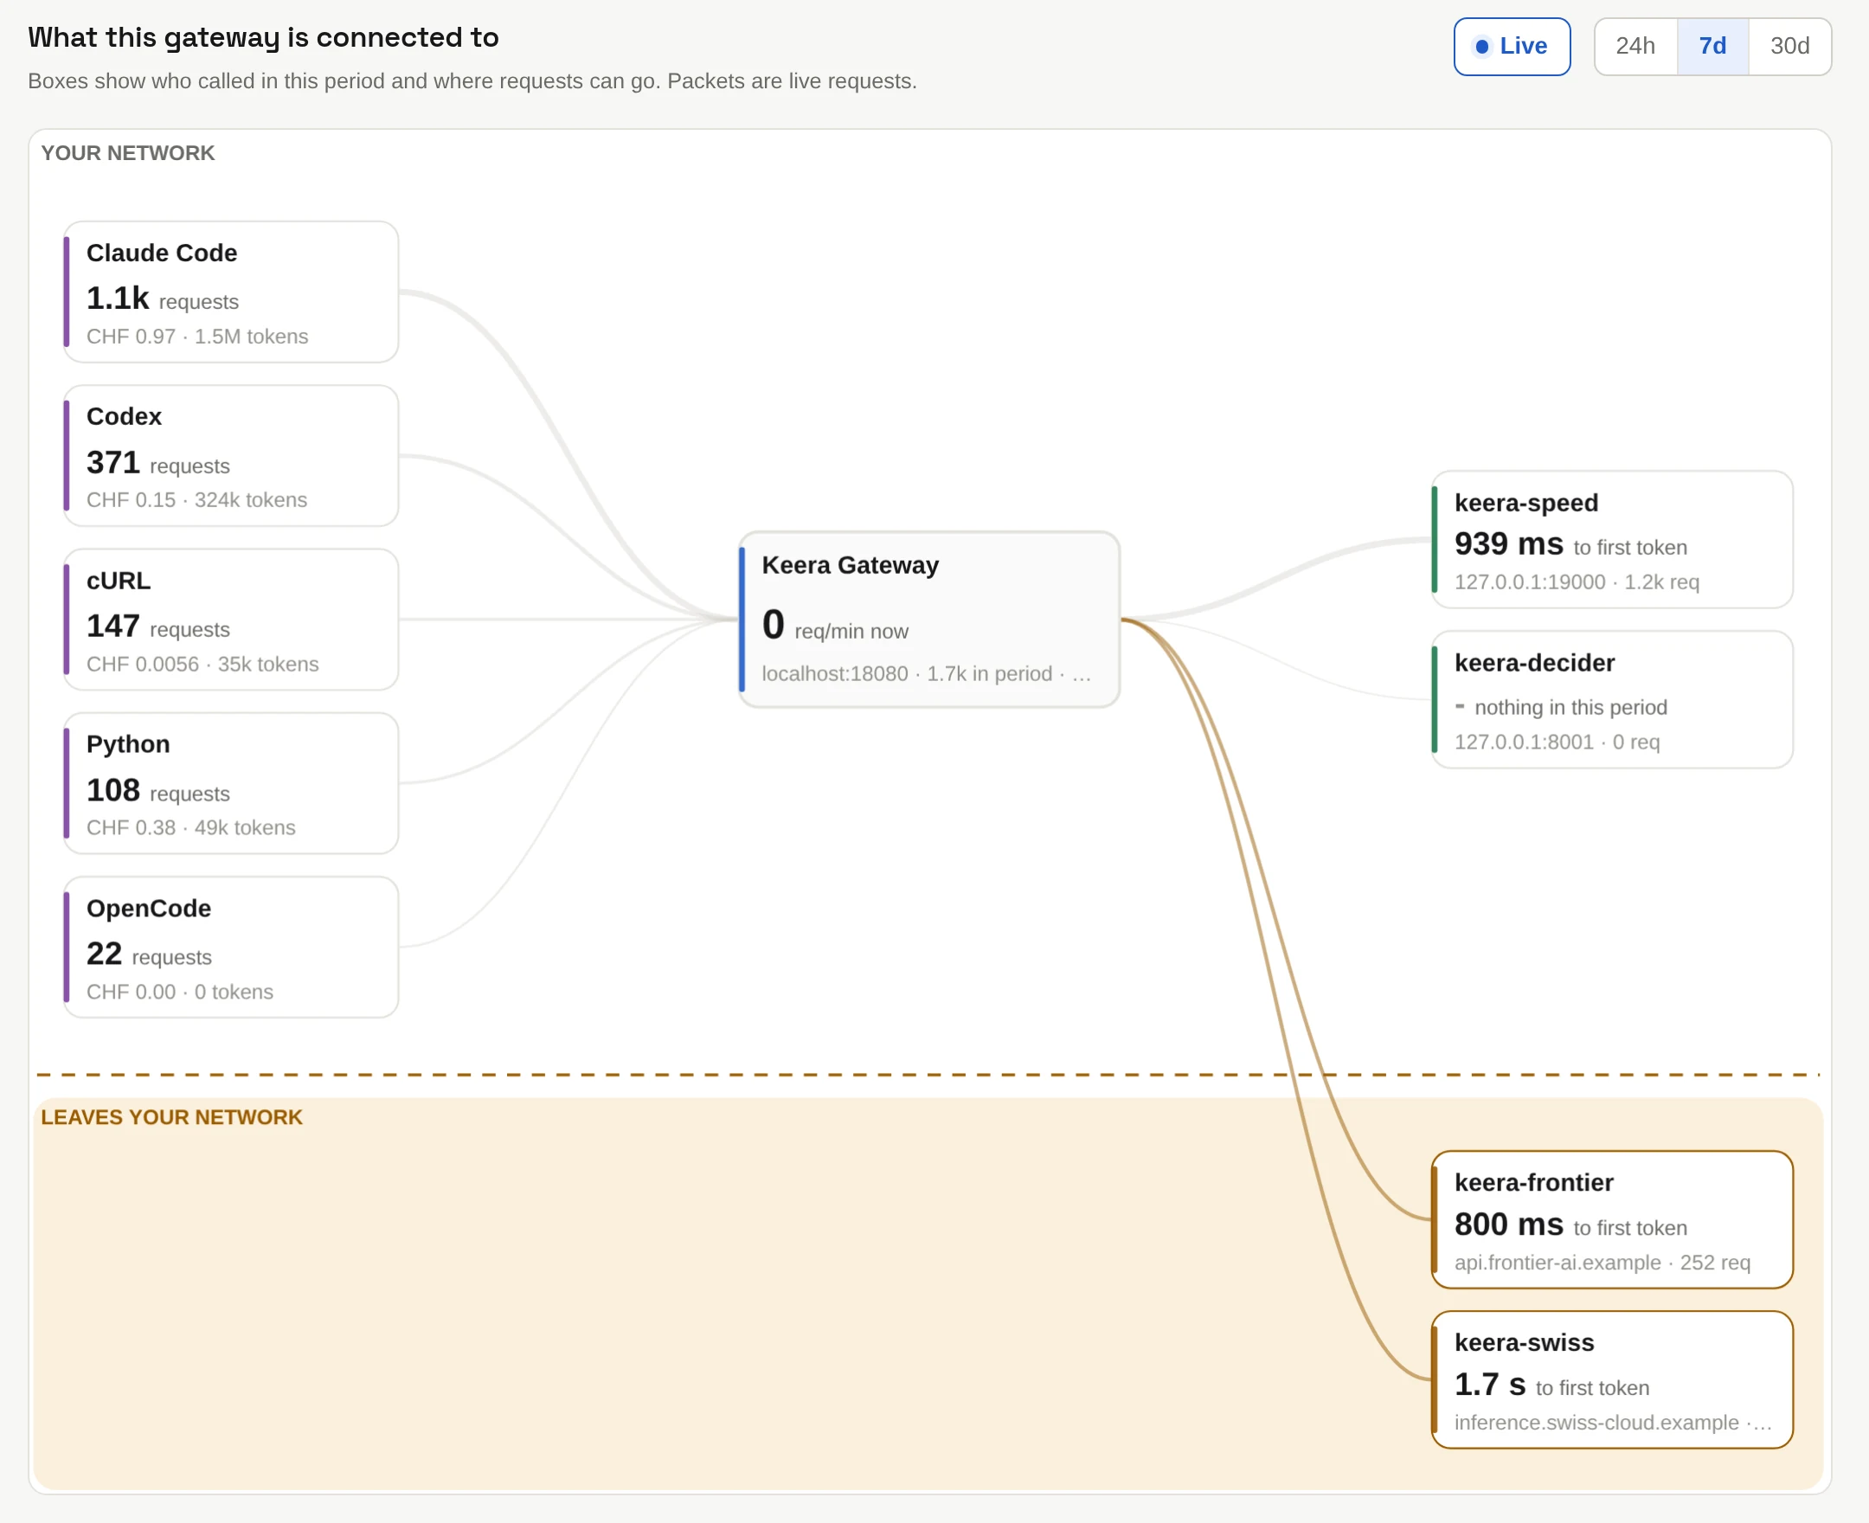Click the '371 requests' count
The image size is (1869, 1523).
[157, 463]
